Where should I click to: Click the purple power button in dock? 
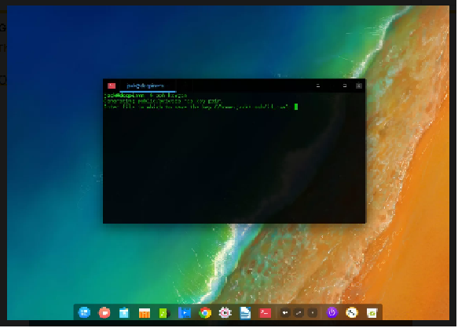pos(332,312)
